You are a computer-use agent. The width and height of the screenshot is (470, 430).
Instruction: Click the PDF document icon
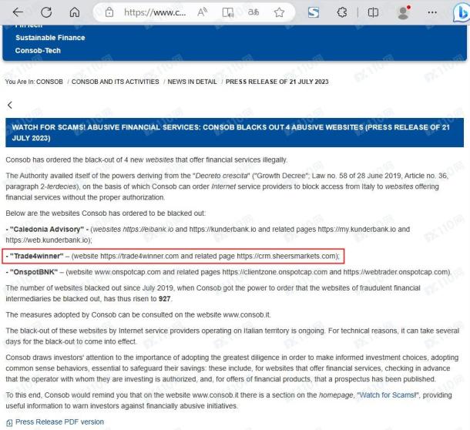[9, 423]
